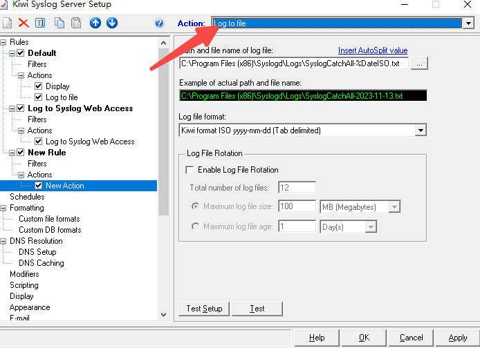Click the Test Setup button
Screen dimensions: 480x348
point(204,309)
